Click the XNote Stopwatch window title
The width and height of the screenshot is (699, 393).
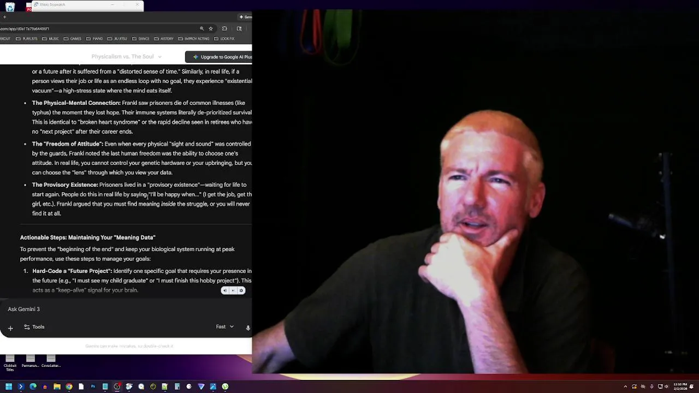52,4
